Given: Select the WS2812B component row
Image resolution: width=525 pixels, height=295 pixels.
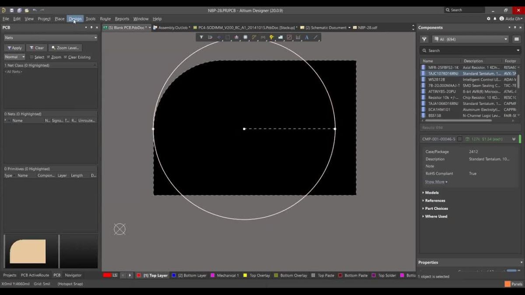Looking at the screenshot, I should [x=469, y=80].
